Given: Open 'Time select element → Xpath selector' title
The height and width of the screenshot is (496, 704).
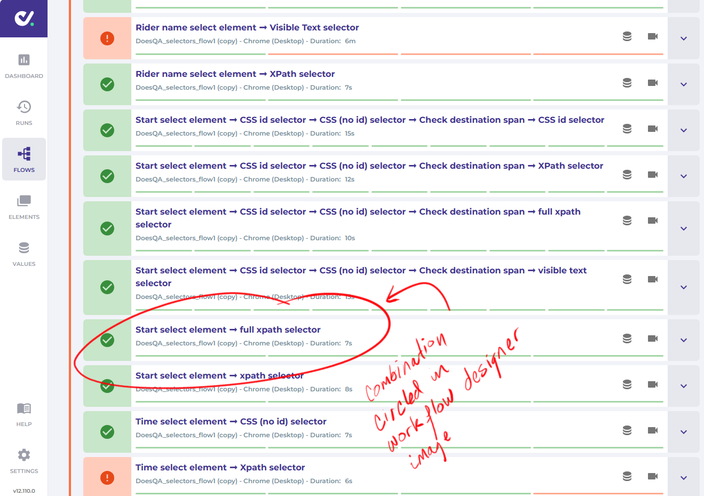Looking at the screenshot, I should point(220,468).
